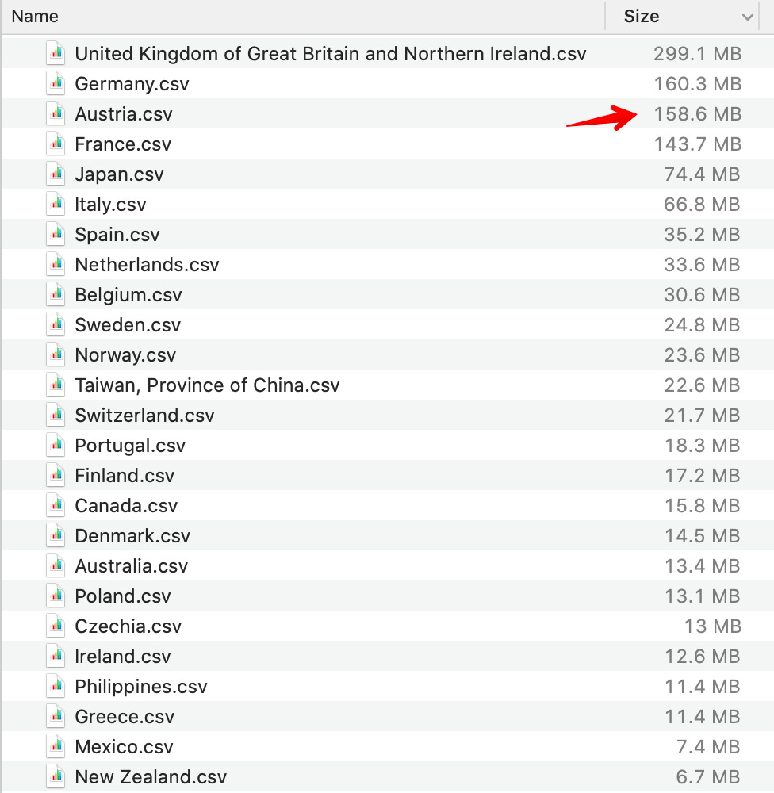This screenshot has height=793, width=774.
Task: Click the Japan.csv file icon
Action: (x=56, y=174)
